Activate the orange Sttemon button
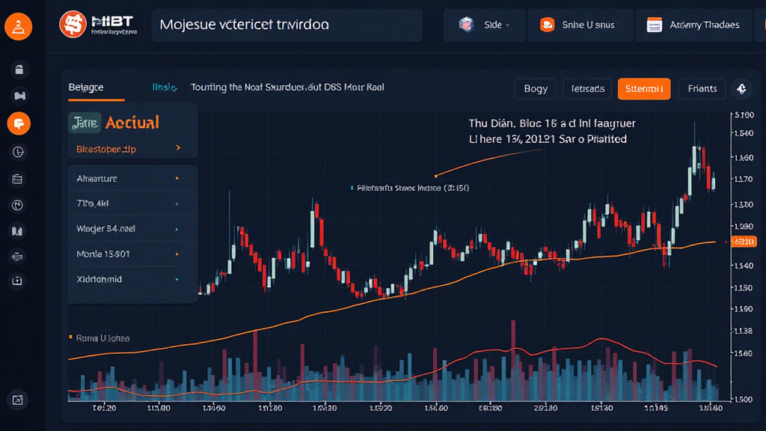The height and width of the screenshot is (431, 766). 644,89
